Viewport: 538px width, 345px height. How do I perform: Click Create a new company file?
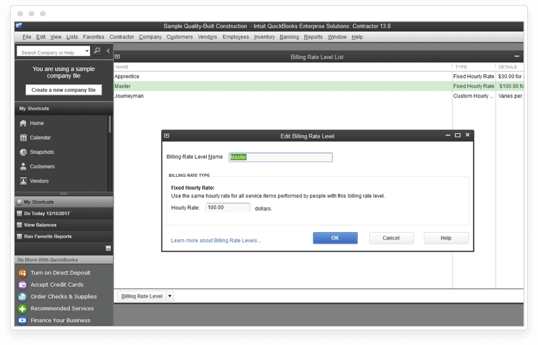coord(64,90)
